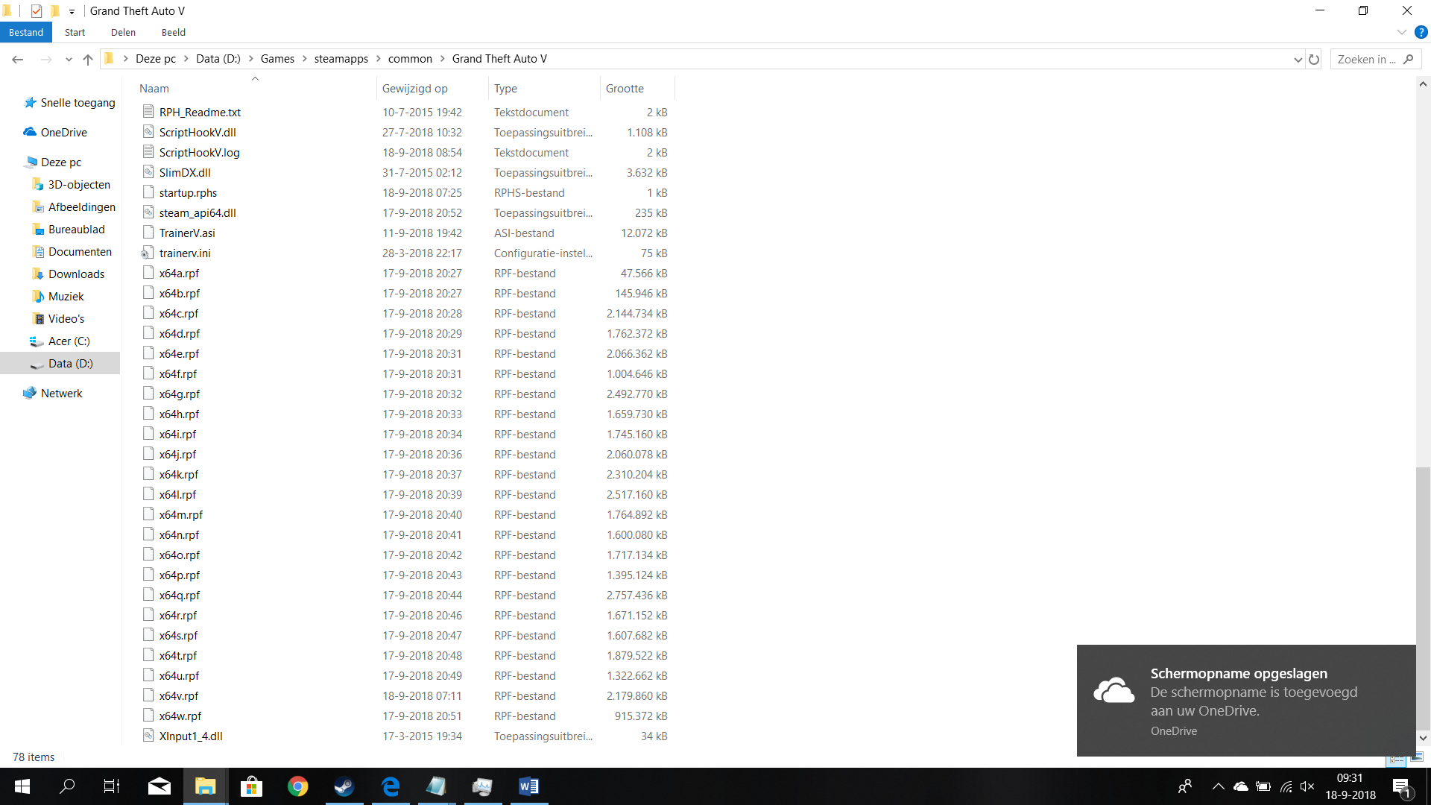Open Steam from the taskbar

(x=344, y=786)
